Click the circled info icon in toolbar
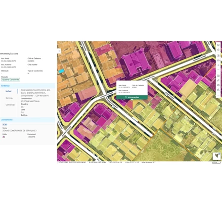Screen dimensions: 222x205 [x=218, y=55]
